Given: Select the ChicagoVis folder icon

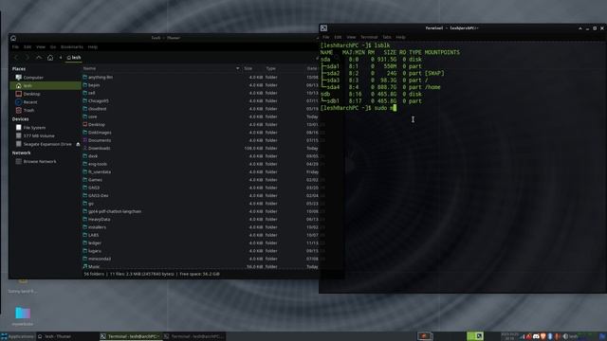Looking at the screenshot, I should click(x=85, y=101).
